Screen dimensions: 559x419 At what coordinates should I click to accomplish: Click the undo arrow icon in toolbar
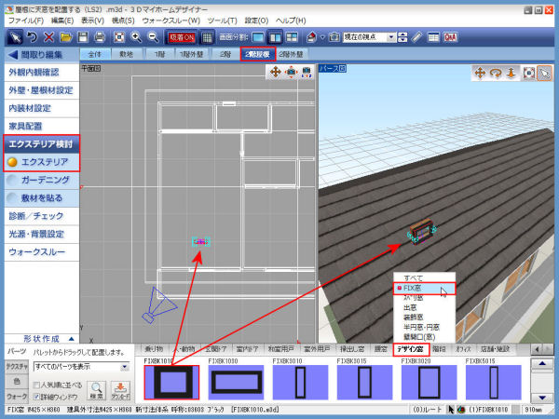tap(33, 37)
